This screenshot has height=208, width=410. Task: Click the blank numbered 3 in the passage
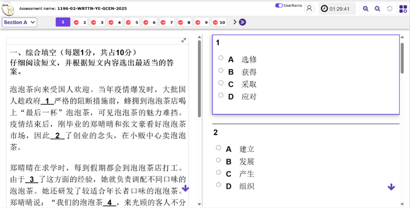pyautogui.click(x=32, y=179)
